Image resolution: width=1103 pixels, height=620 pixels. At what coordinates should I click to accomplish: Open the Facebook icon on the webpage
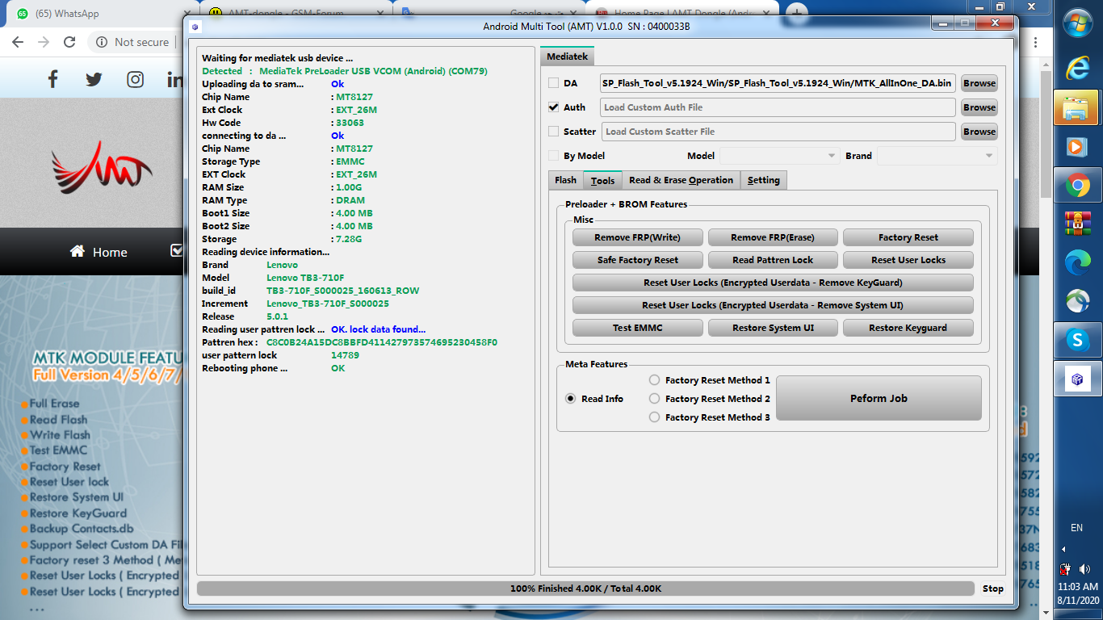tap(53, 79)
